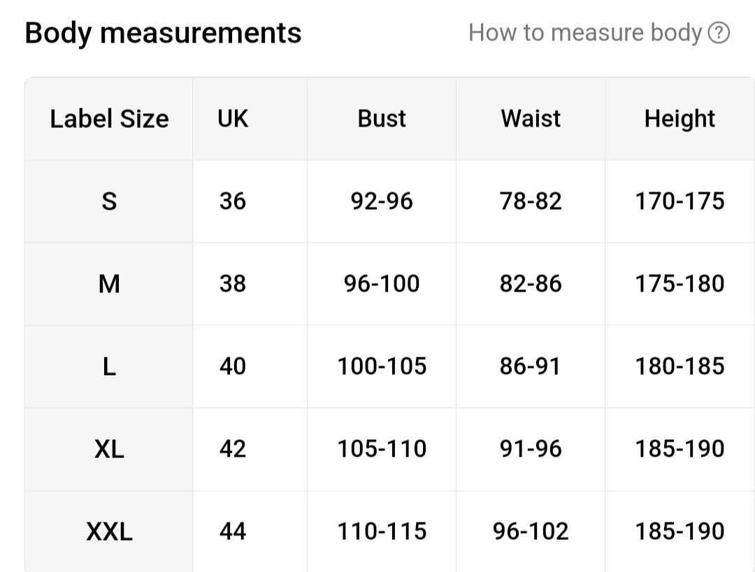Click the Body measurements heading

tap(163, 34)
